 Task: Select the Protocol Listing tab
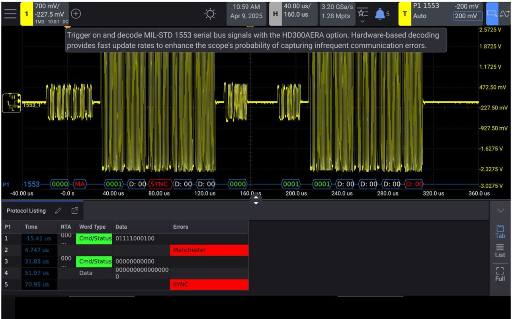point(26,210)
